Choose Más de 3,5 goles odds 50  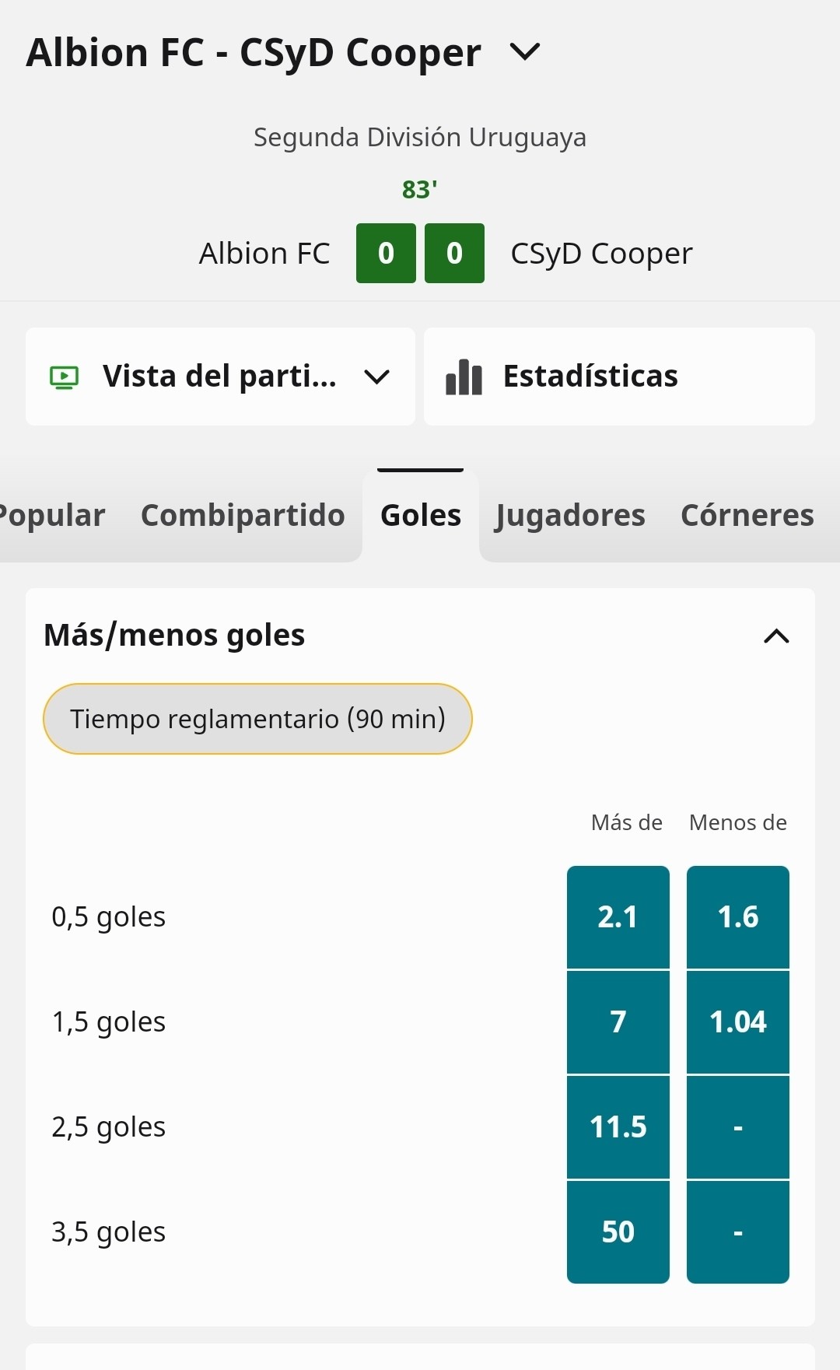pos(618,1232)
